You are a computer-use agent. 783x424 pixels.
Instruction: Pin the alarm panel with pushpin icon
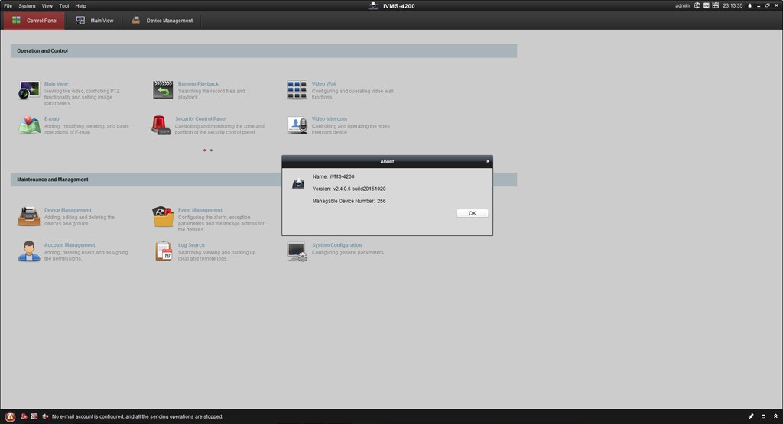(751, 416)
